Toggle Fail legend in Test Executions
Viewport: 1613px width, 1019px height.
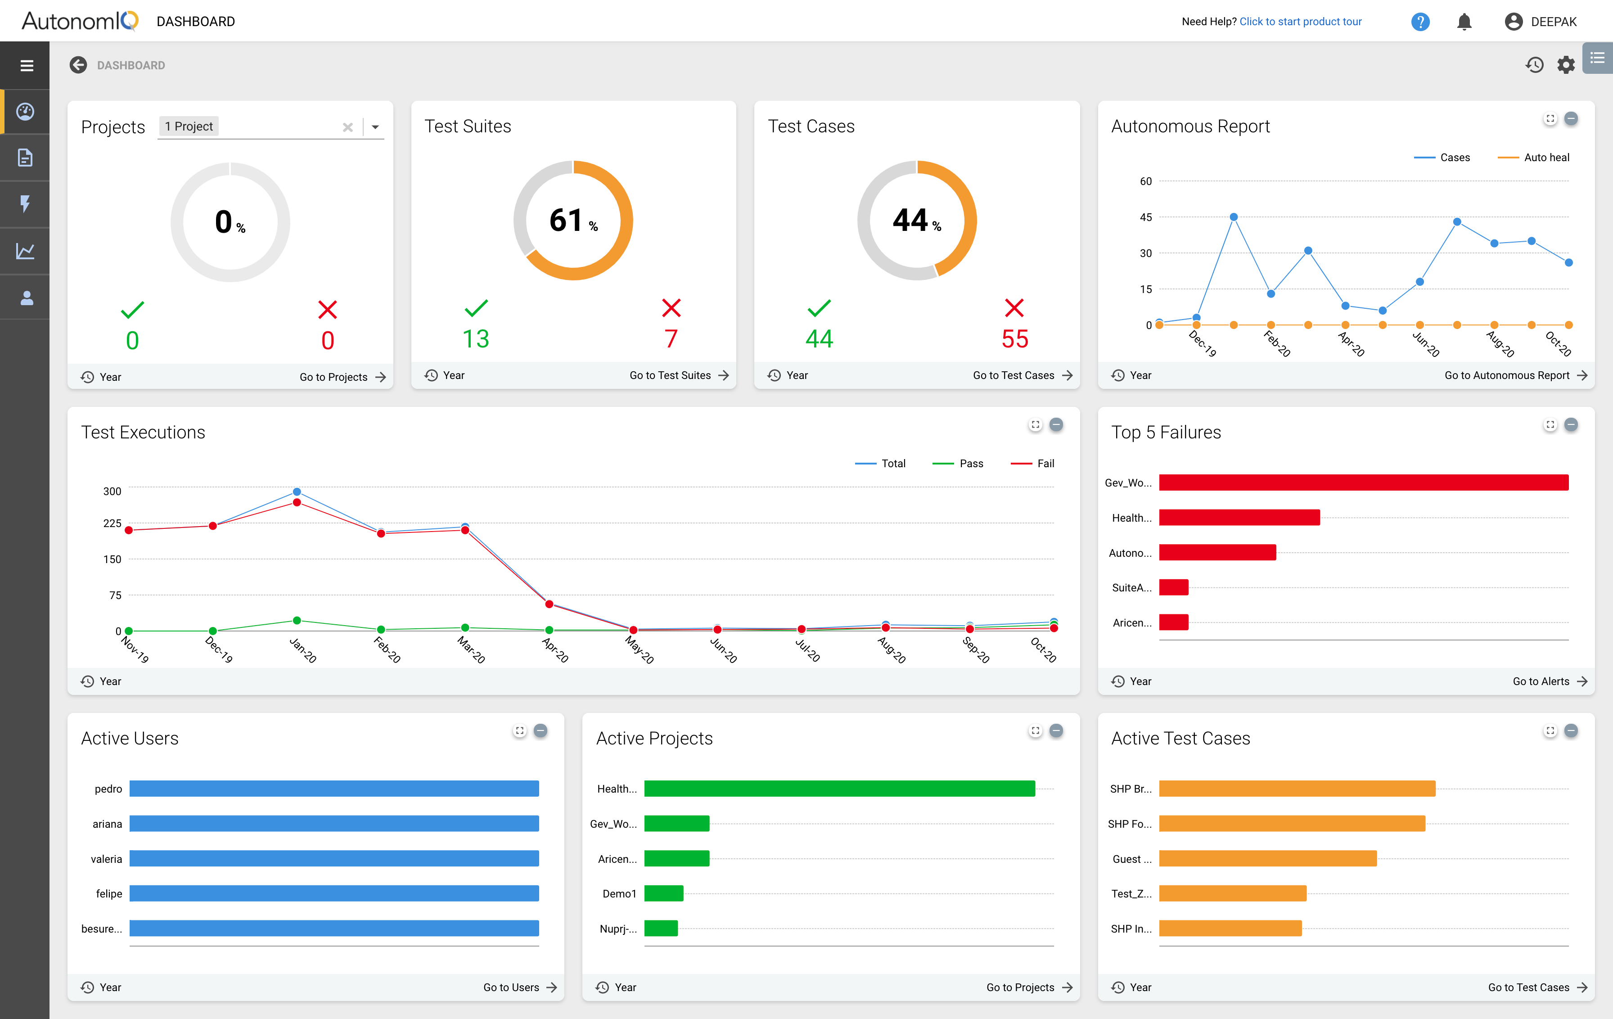pyautogui.click(x=1032, y=464)
